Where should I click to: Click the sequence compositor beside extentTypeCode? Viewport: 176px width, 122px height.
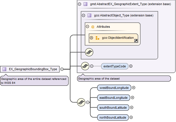(x=85, y=66)
